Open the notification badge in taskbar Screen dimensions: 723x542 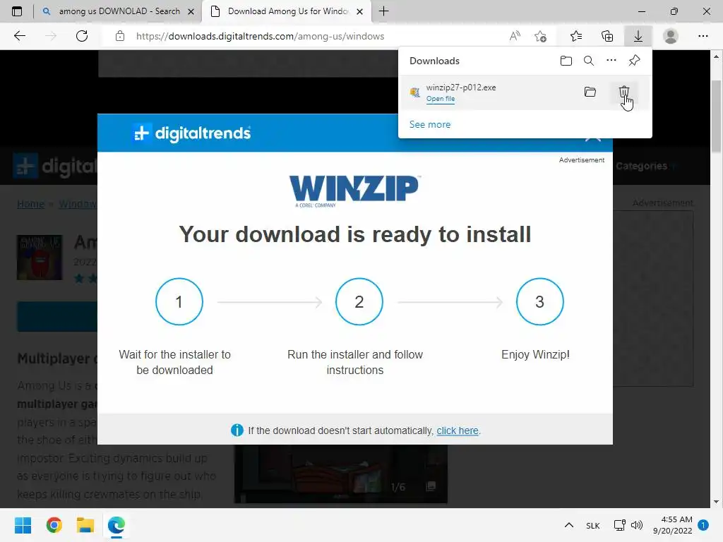pyautogui.click(x=703, y=525)
